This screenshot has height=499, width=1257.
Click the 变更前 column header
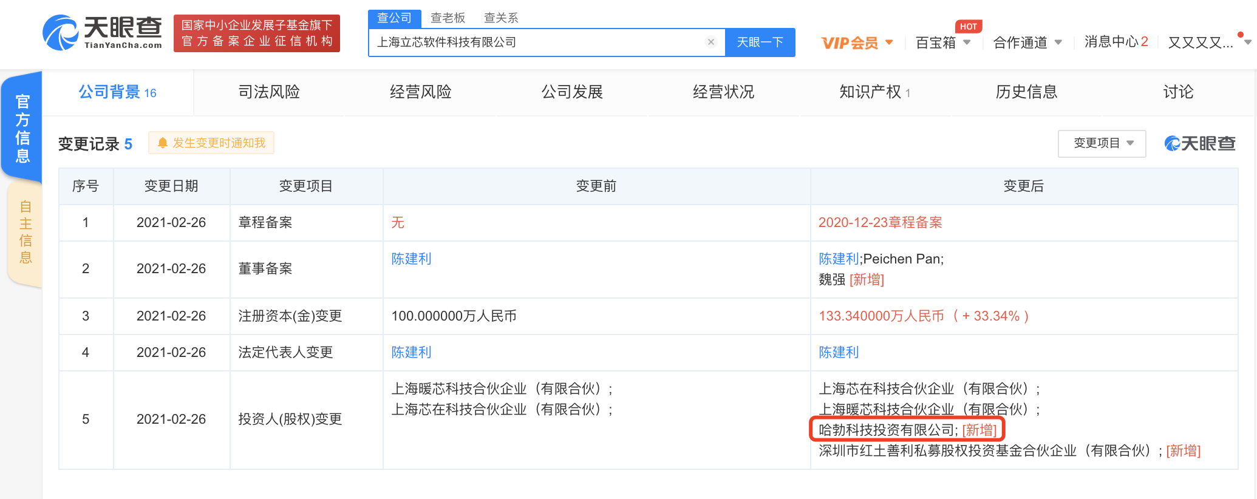596,186
